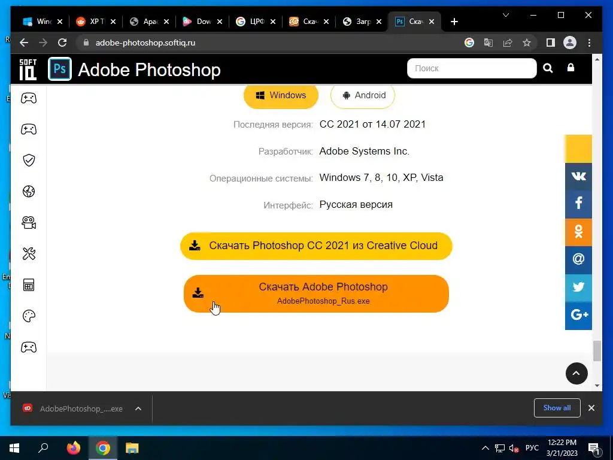Open the shield security category in sidebar
The width and height of the screenshot is (613, 460).
[29, 160]
